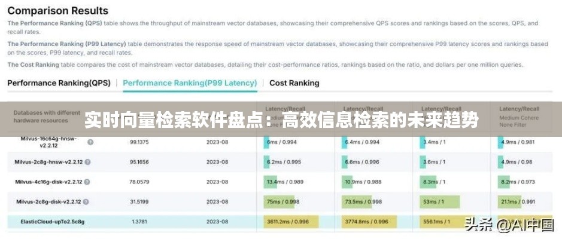Screen dimensions: 562x239
Task: Click 2023-08 date in Milvus-2c8g-hnsw row
Action: coord(217,162)
